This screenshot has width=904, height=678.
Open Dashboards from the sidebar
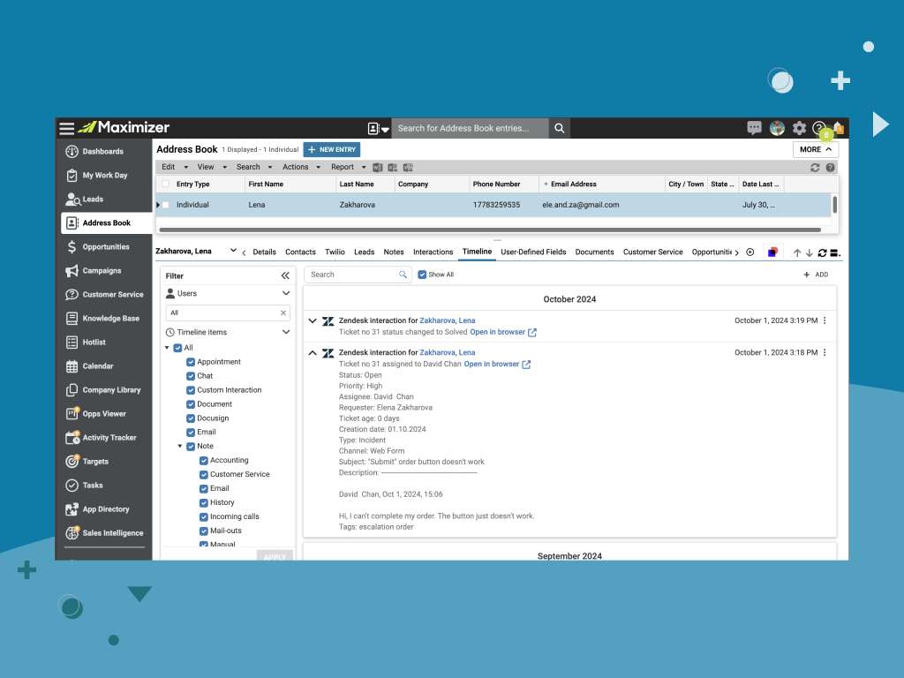[x=104, y=152]
